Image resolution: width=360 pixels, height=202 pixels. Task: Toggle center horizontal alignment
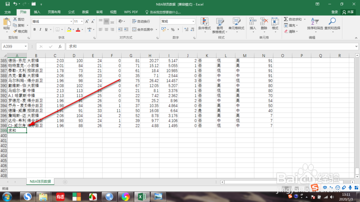106,29
